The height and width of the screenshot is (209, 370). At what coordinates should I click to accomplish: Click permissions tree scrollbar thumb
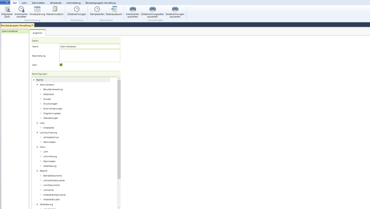[119, 129]
